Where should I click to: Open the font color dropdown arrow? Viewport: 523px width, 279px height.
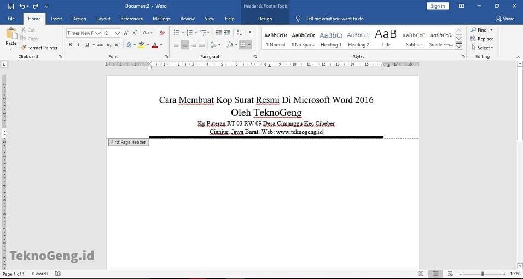tap(161, 45)
